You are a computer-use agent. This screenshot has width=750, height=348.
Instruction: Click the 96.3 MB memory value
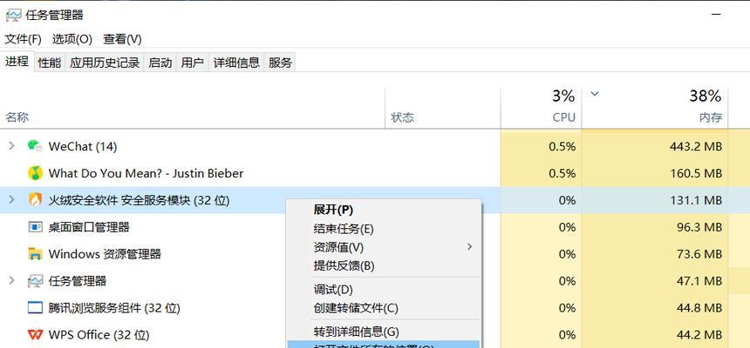pyautogui.click(x=699, y=227)
